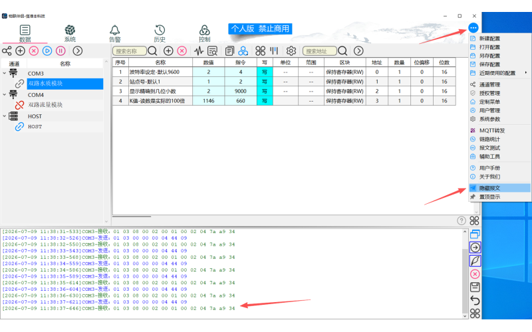Toggle log auto-scroll arrow circle icon

click(475, 248)
